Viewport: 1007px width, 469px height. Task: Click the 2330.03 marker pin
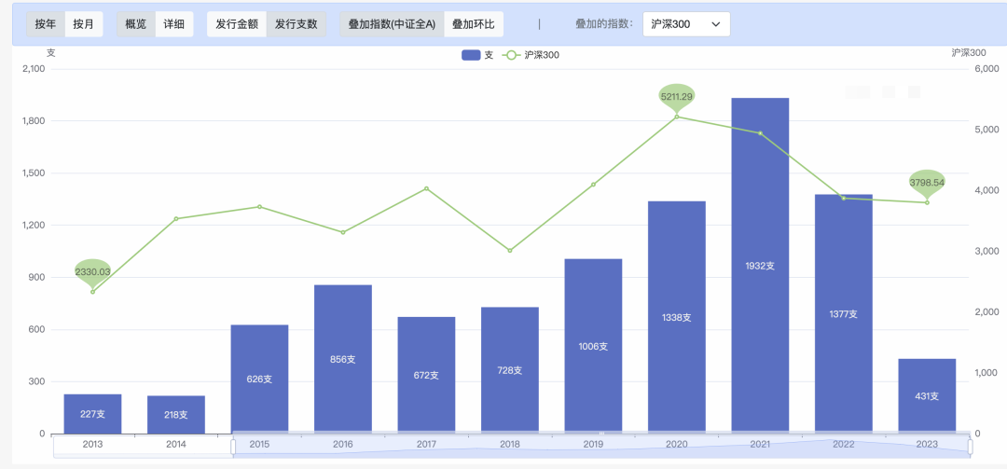92,272
